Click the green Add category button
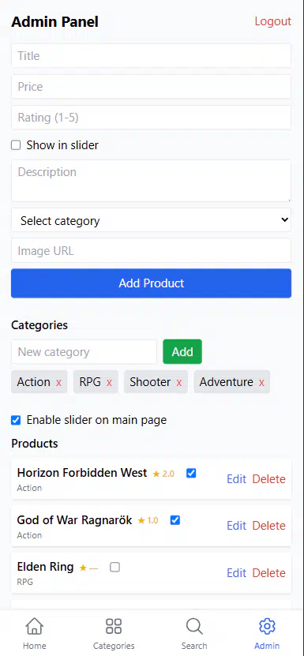 pos(182,352)
